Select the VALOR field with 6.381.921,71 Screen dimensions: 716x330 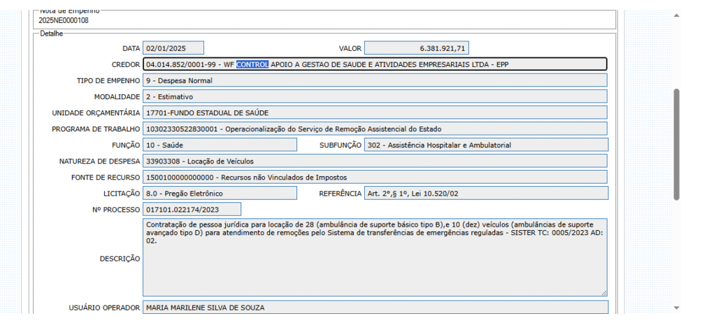(416, 48)
